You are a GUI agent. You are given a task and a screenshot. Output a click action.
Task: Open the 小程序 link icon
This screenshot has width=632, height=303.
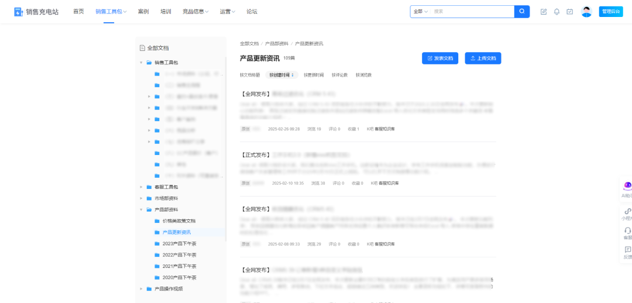pos(627,211)
